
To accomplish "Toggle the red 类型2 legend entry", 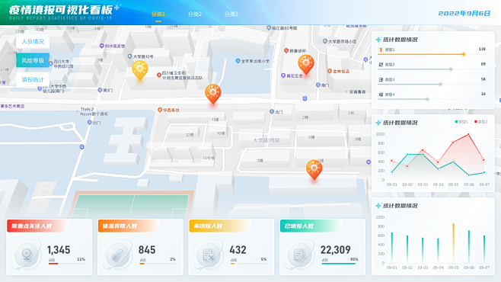I will pos(481,122).
